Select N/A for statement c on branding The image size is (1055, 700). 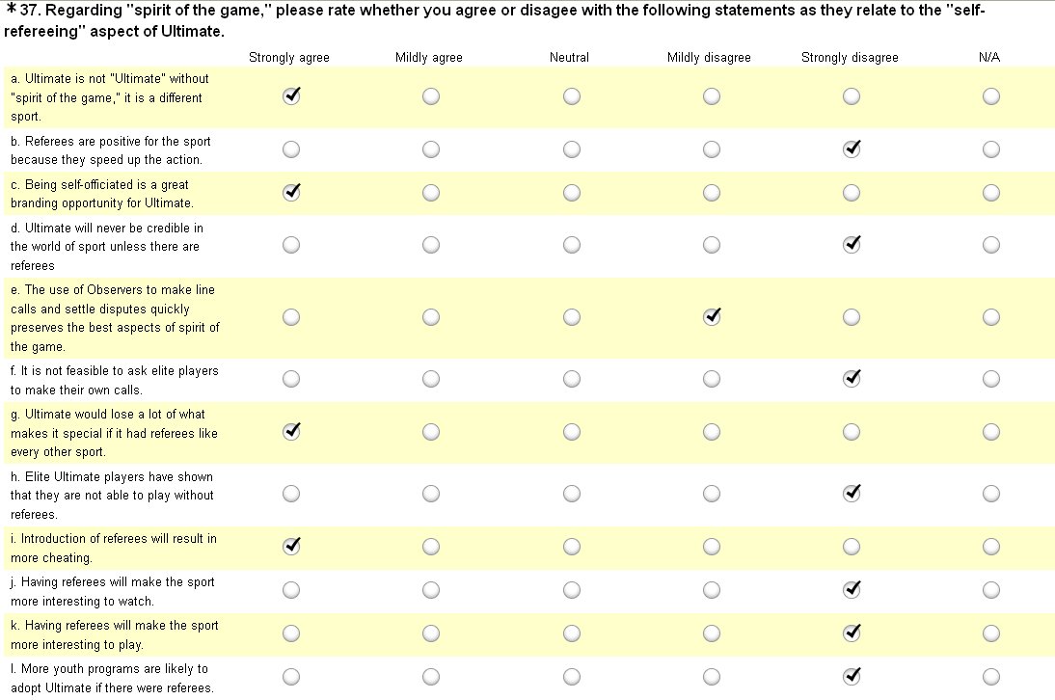pyautogui.click(x=990, y=193)
